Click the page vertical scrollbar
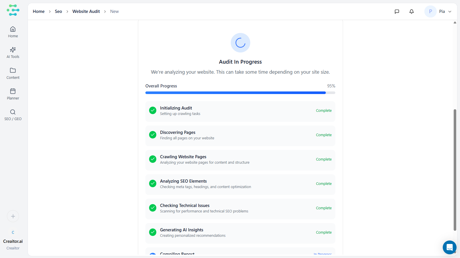 pos(455,169)
